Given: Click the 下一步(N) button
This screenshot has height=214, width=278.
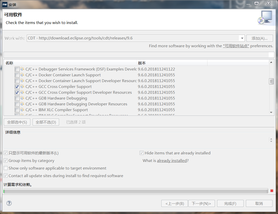Looking at the screenshot, I should click(201, 203).
